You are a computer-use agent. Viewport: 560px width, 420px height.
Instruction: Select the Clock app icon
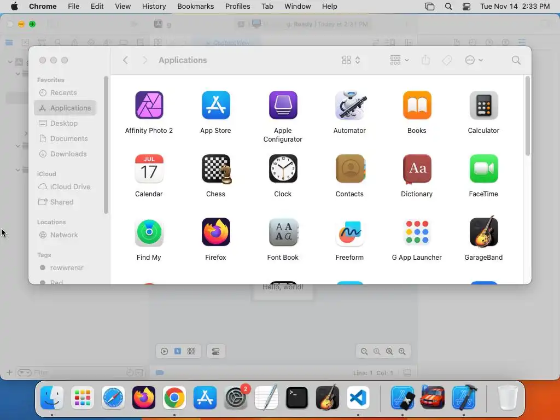pyautogui.click(x=283, y=168)
